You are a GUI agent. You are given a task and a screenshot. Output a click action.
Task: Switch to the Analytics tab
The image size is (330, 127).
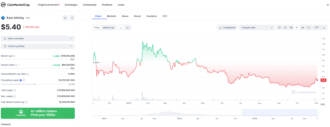pyautogui.click(x=152, y=16)
